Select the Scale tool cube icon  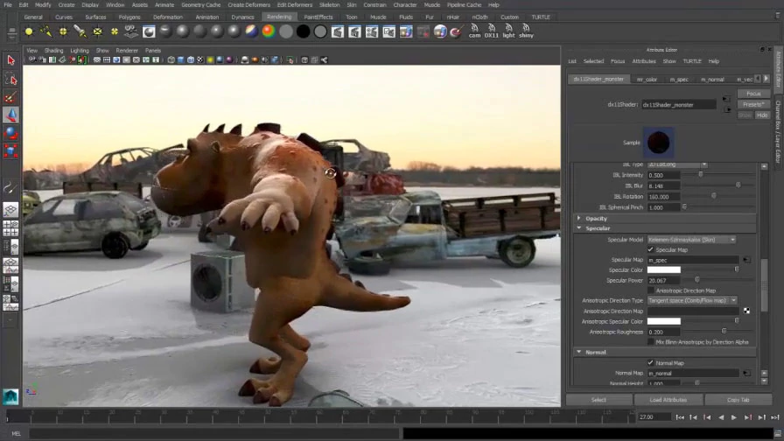[x=11, y=151]
